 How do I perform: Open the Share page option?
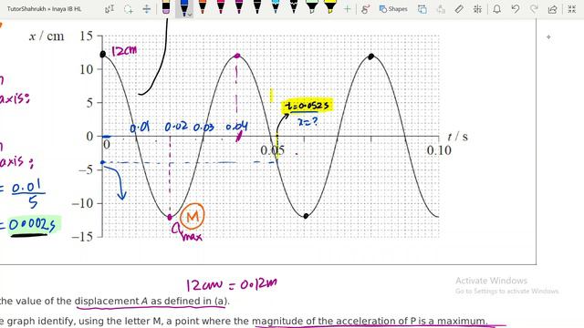553,9
